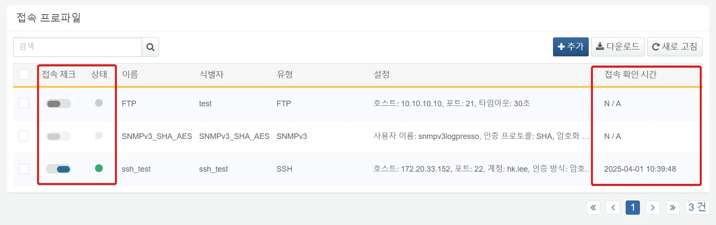The width and height of the screenshot is (716, 225).
Task: Select the FTP profile row checkbox
Action: [x=24, y=103]
